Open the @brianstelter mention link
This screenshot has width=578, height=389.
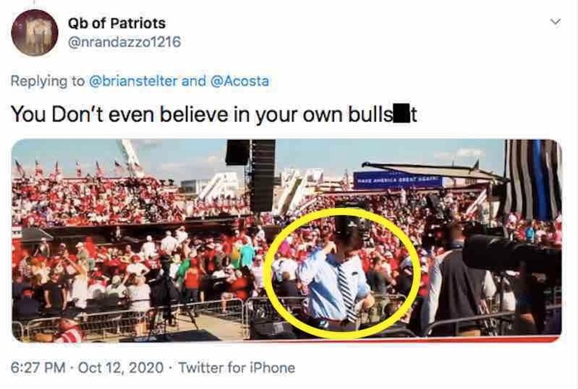click(133, 81)
